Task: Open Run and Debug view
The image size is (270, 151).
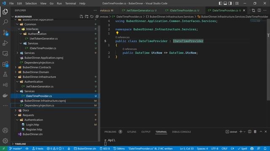Action: point(5,43)
